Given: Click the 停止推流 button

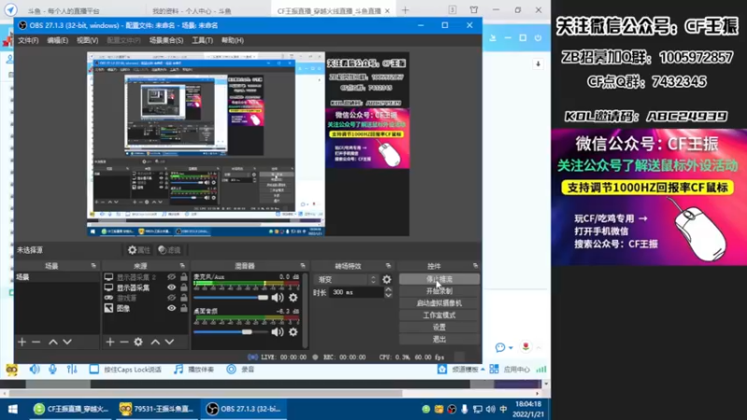Looking at the screenshot, I should point(439,279).
